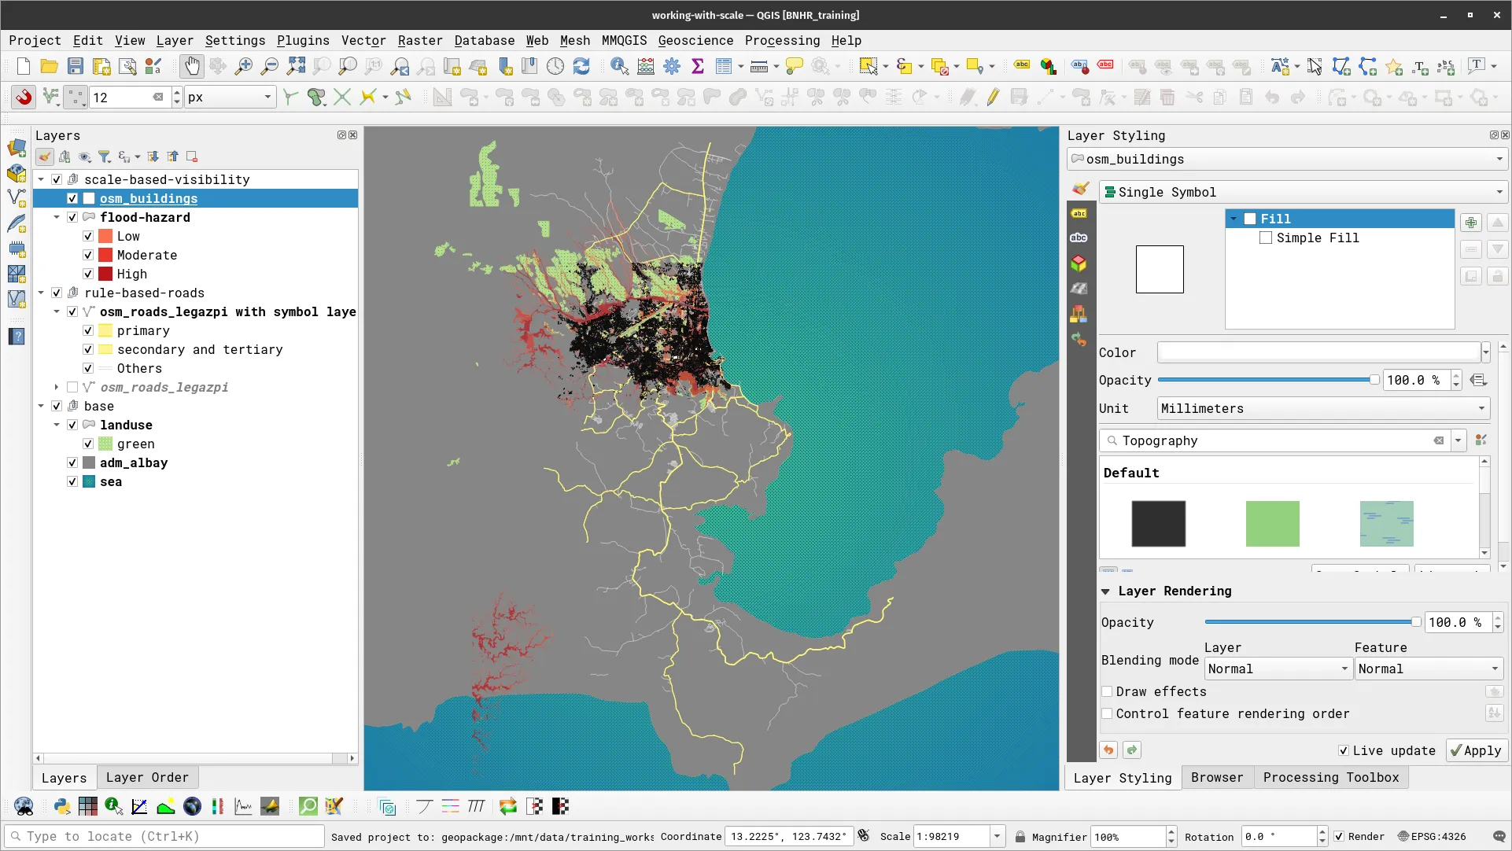Open the Vector menu
Image resolution: width=1512 pixels, height=851 pixels.
[363, 40]
